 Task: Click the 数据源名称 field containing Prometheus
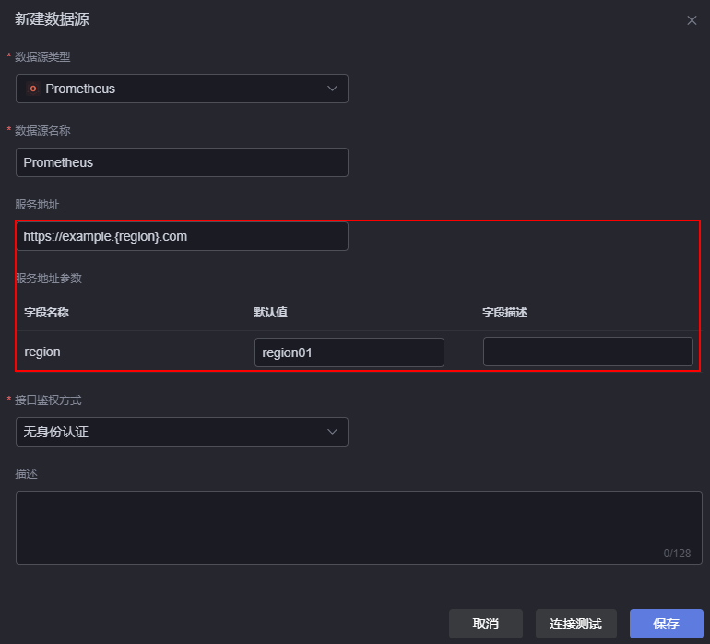click(x=182, y=162)
